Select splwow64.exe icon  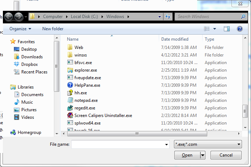70,123
